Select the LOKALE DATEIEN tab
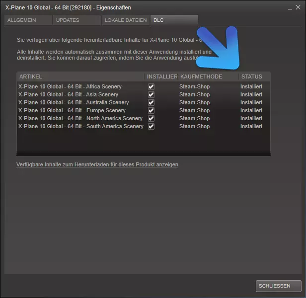The height and width of the screenshot is (298, 306). point(126,20)
